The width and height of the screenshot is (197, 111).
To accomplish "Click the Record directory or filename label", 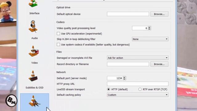I will 73,64.
